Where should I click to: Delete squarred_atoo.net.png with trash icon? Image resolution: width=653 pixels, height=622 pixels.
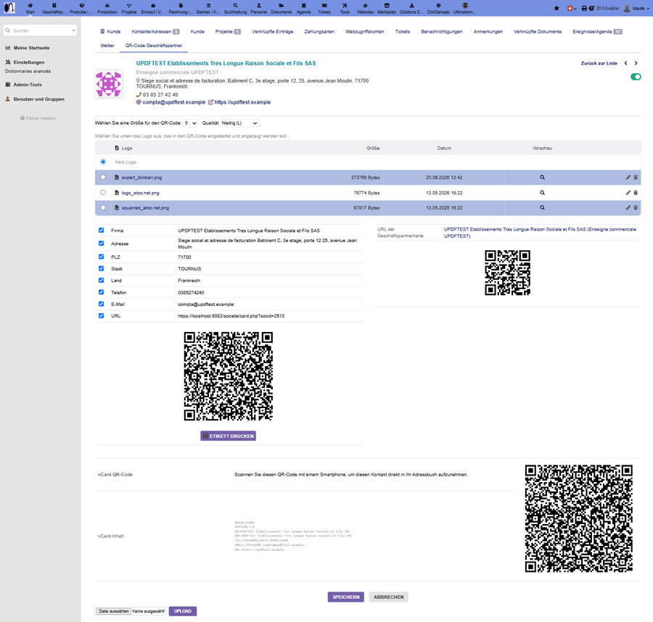636,207
